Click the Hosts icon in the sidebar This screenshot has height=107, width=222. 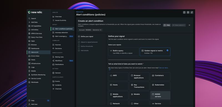coord(29,60)
